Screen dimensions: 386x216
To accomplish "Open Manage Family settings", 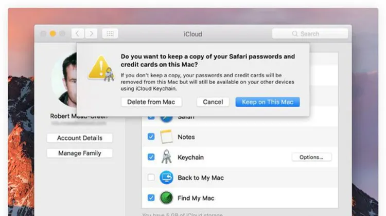I will click(80, 153).
